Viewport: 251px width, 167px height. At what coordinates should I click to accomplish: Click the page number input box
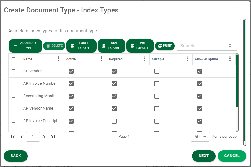[x=33, y=137]
